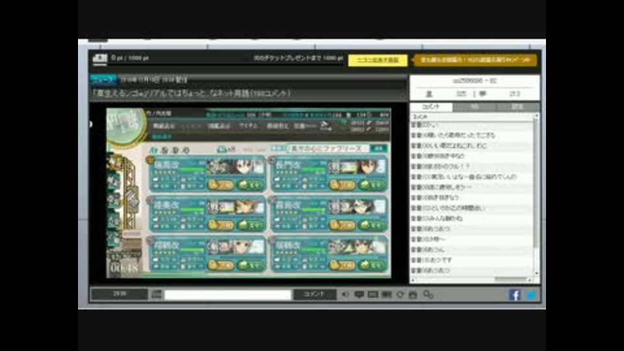Click 翔鶴改 ship portrait
Screen dimensions: 624x351
(x=235, y=247)
